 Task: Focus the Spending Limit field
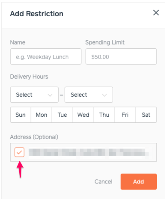[x=121, y=56]
